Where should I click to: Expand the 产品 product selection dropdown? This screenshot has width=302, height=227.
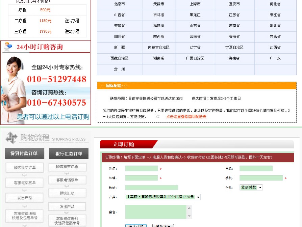[x=163, y=197]
